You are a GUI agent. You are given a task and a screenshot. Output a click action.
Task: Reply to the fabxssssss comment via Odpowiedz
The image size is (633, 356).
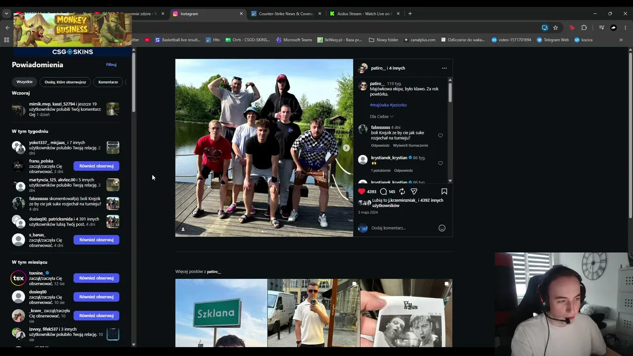[380, 145]
